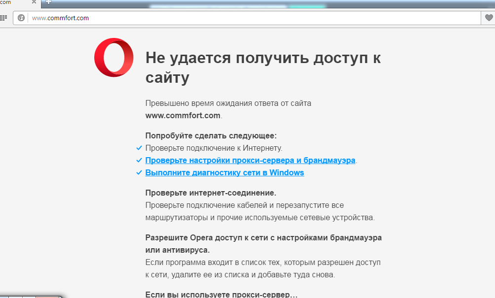
Task: Open the Speed Dial grid icon
Action: 3,18
